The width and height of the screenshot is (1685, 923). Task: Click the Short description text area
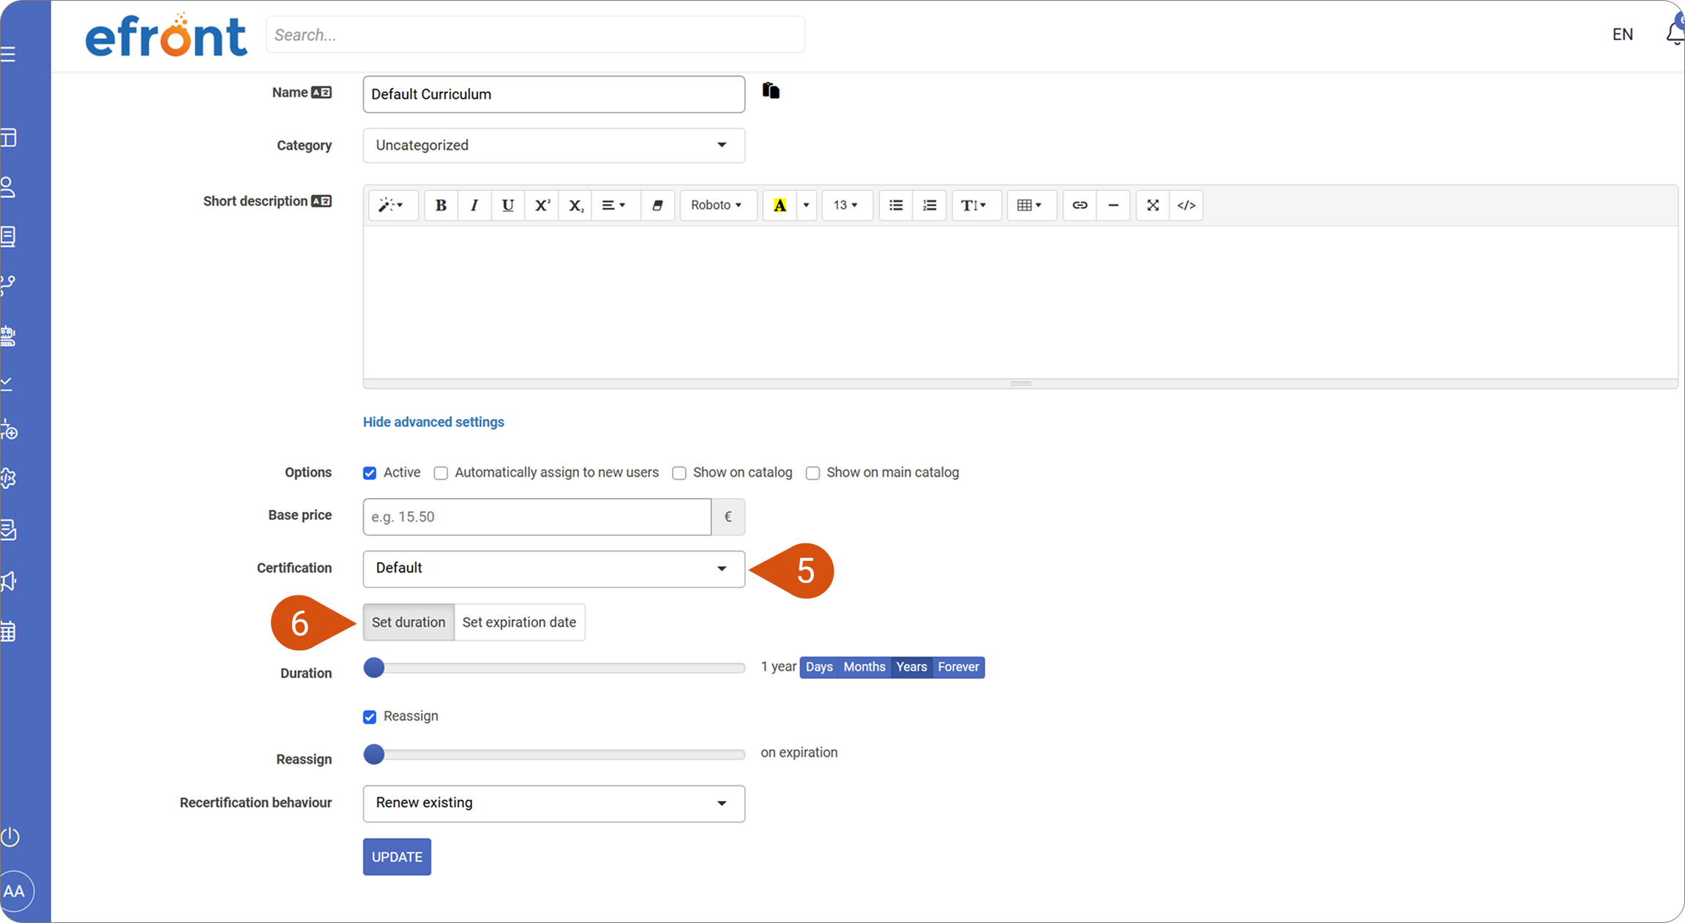(1020, 302)
